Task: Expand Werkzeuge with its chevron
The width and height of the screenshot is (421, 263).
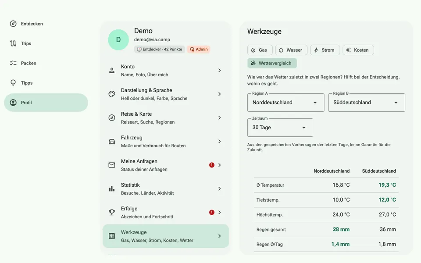Action: (220, 236)
